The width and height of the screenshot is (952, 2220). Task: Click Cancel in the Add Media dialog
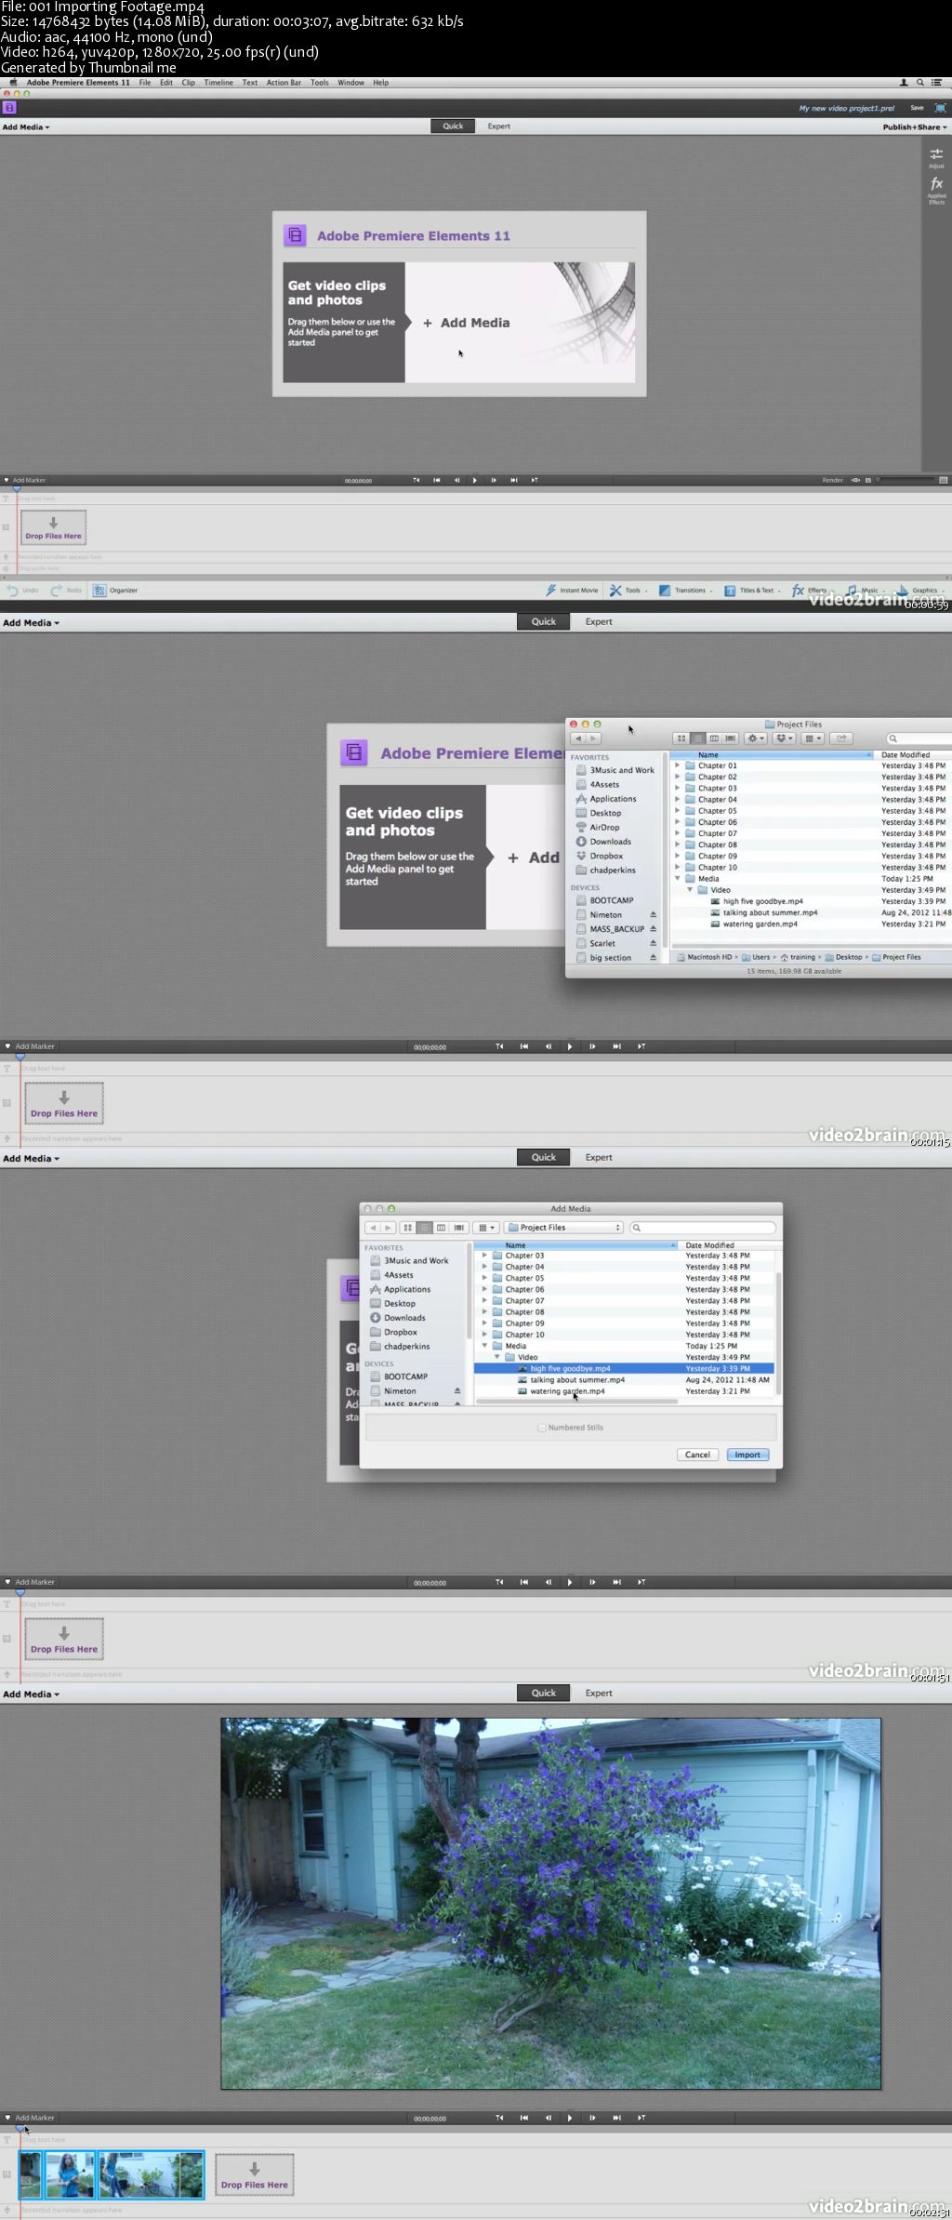[697, 1455]
